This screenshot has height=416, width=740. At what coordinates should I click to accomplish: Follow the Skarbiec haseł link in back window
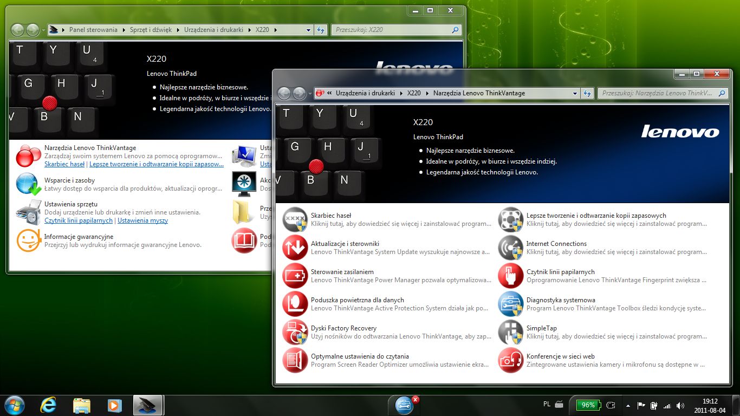(64, 164)
